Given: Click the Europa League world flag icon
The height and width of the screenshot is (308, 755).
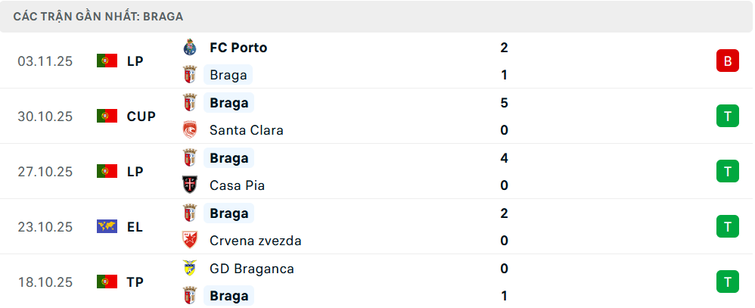Looking at the screenshot, I should (107, 227).
